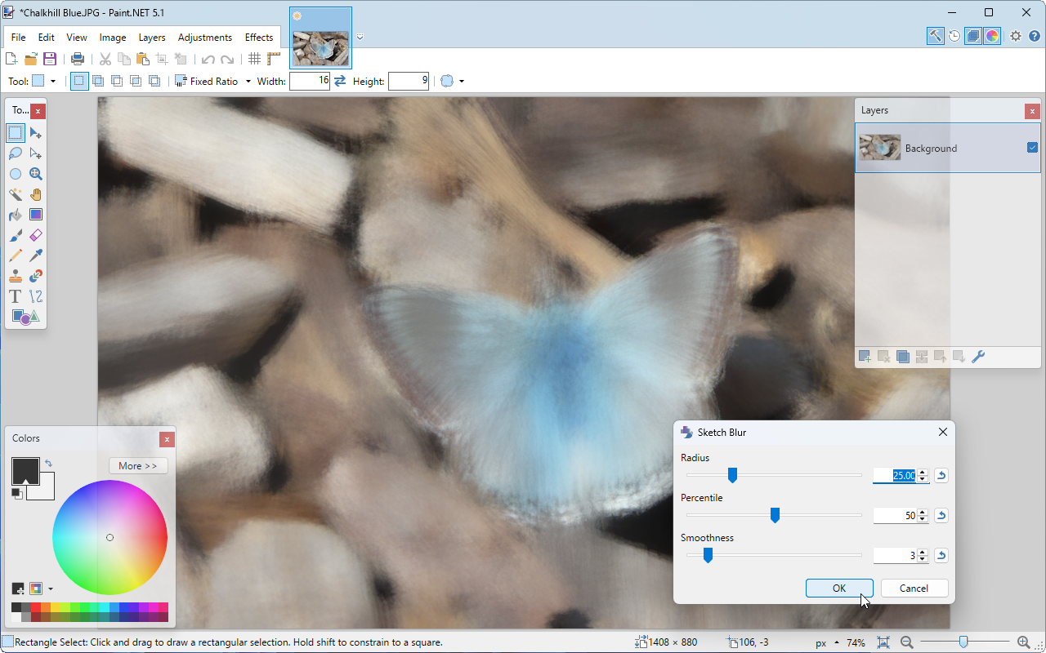
Task: Select the Magic Wand tool
Action: tap(15, 193)
